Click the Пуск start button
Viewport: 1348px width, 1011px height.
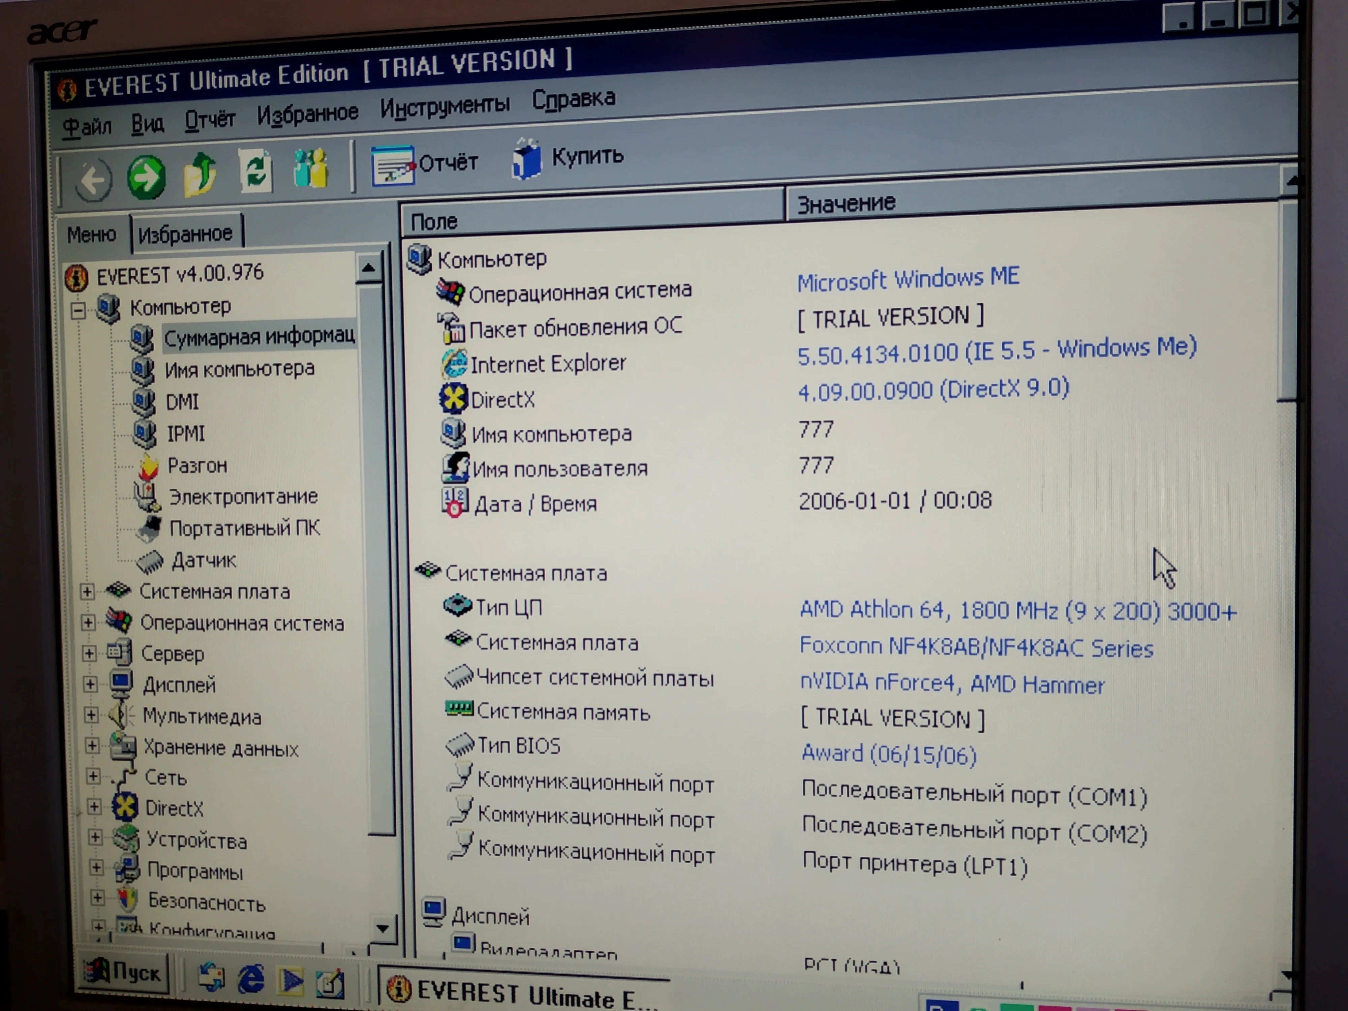pyautogui.click(x=125, y=973)
